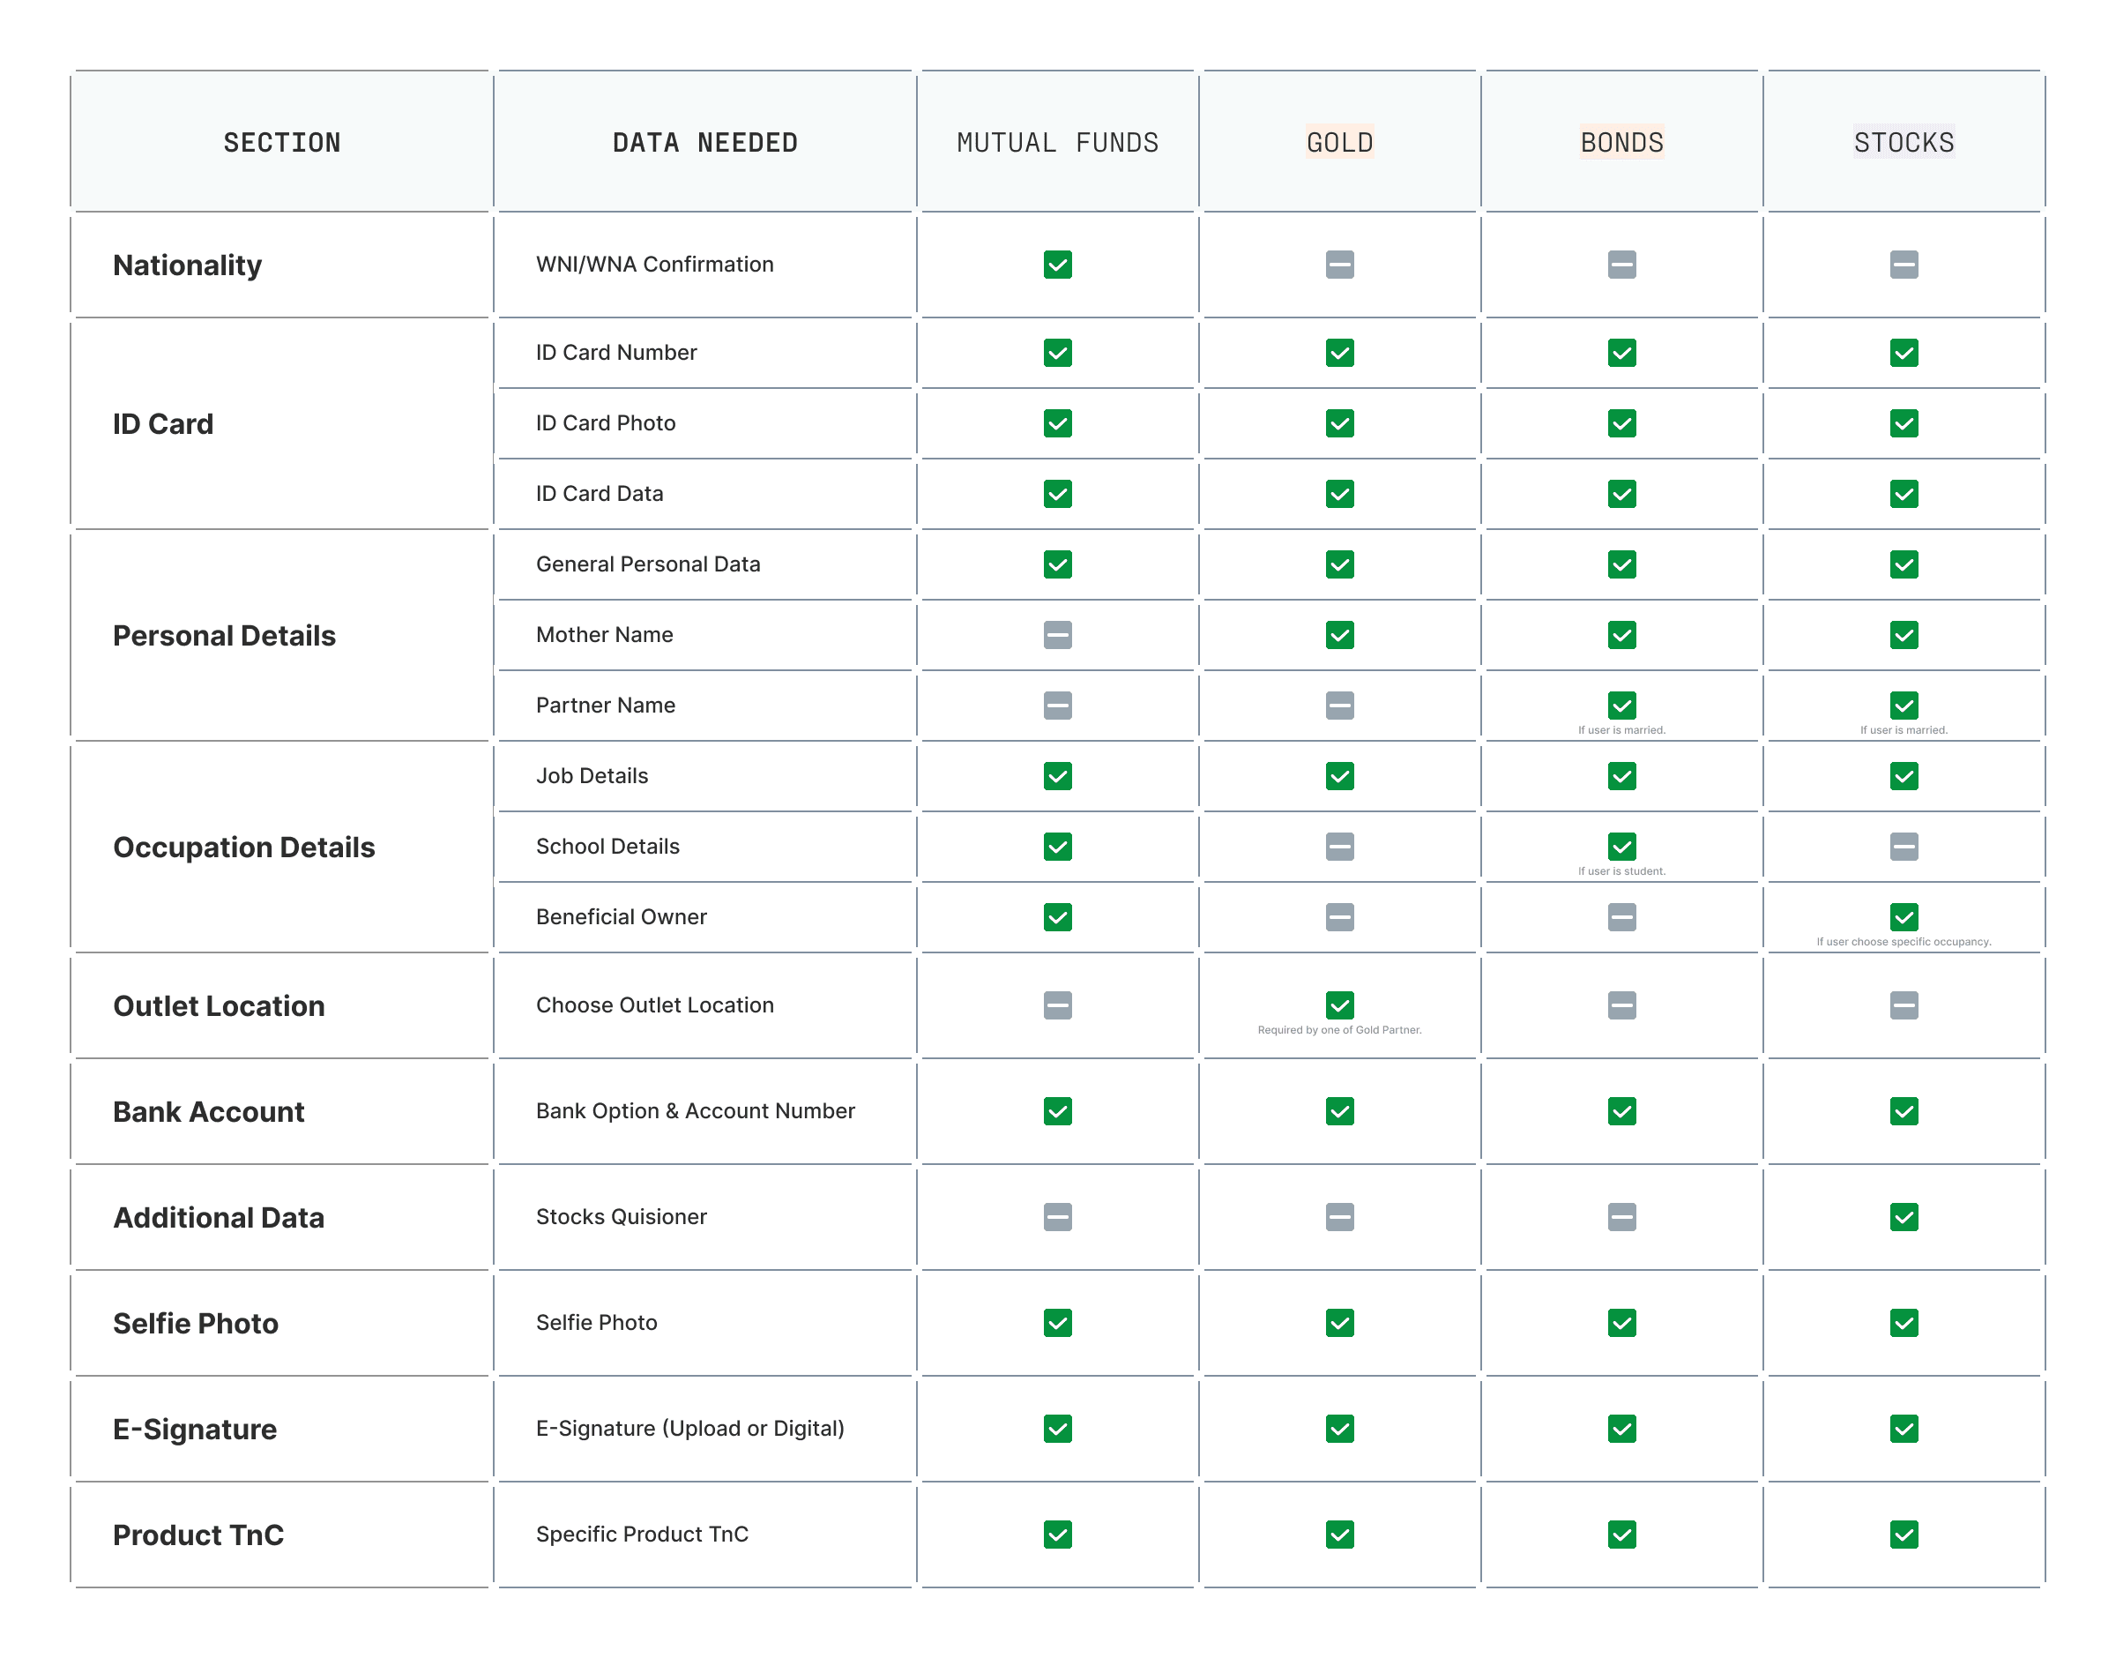2116x1658 pixels.
Task: Click Bonds dash for Beneficial Owner
Action: [1621, 916]
